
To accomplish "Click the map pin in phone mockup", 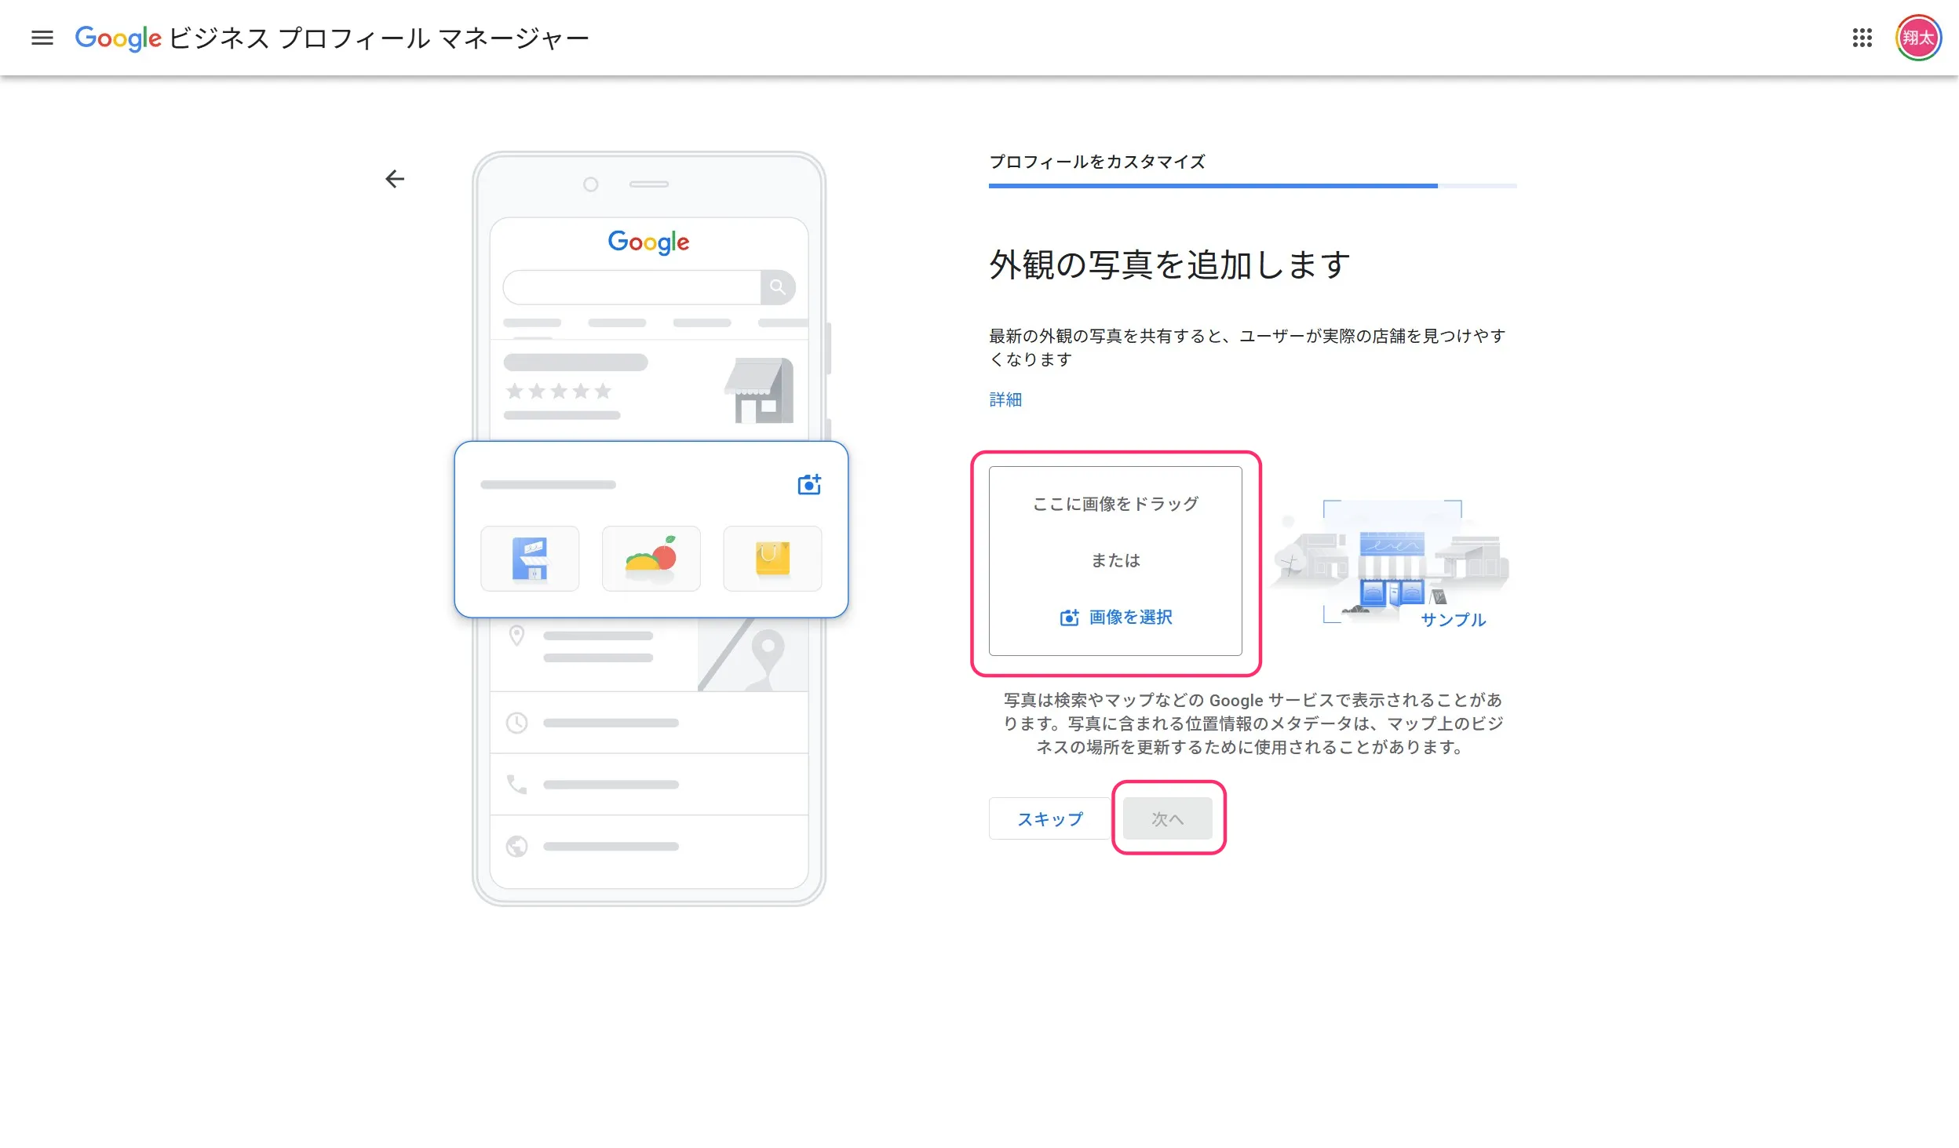I will [x=767, y=651].
